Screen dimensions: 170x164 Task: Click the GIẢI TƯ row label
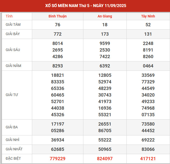(12, 95)
